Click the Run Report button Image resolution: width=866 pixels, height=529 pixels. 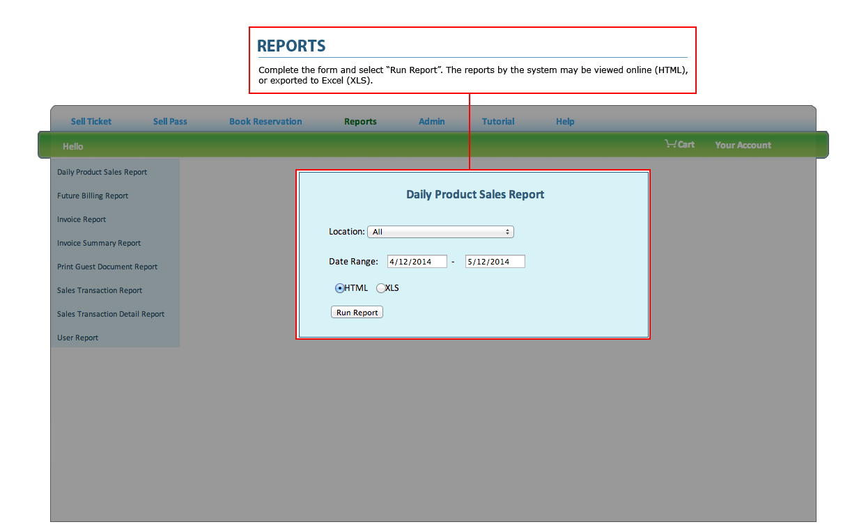357,313
